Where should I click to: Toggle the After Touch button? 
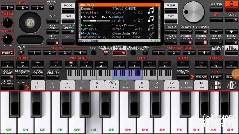pyautogui.click(x=52, y=7)
